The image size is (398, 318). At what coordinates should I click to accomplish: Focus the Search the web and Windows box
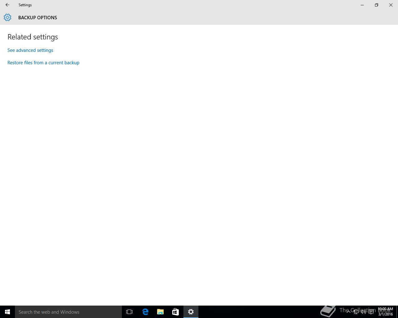click(68, 312)
